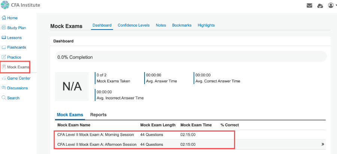Open the Notes tab
The height and width of the screenshot is (154, 337).
[x=161, y=25]
